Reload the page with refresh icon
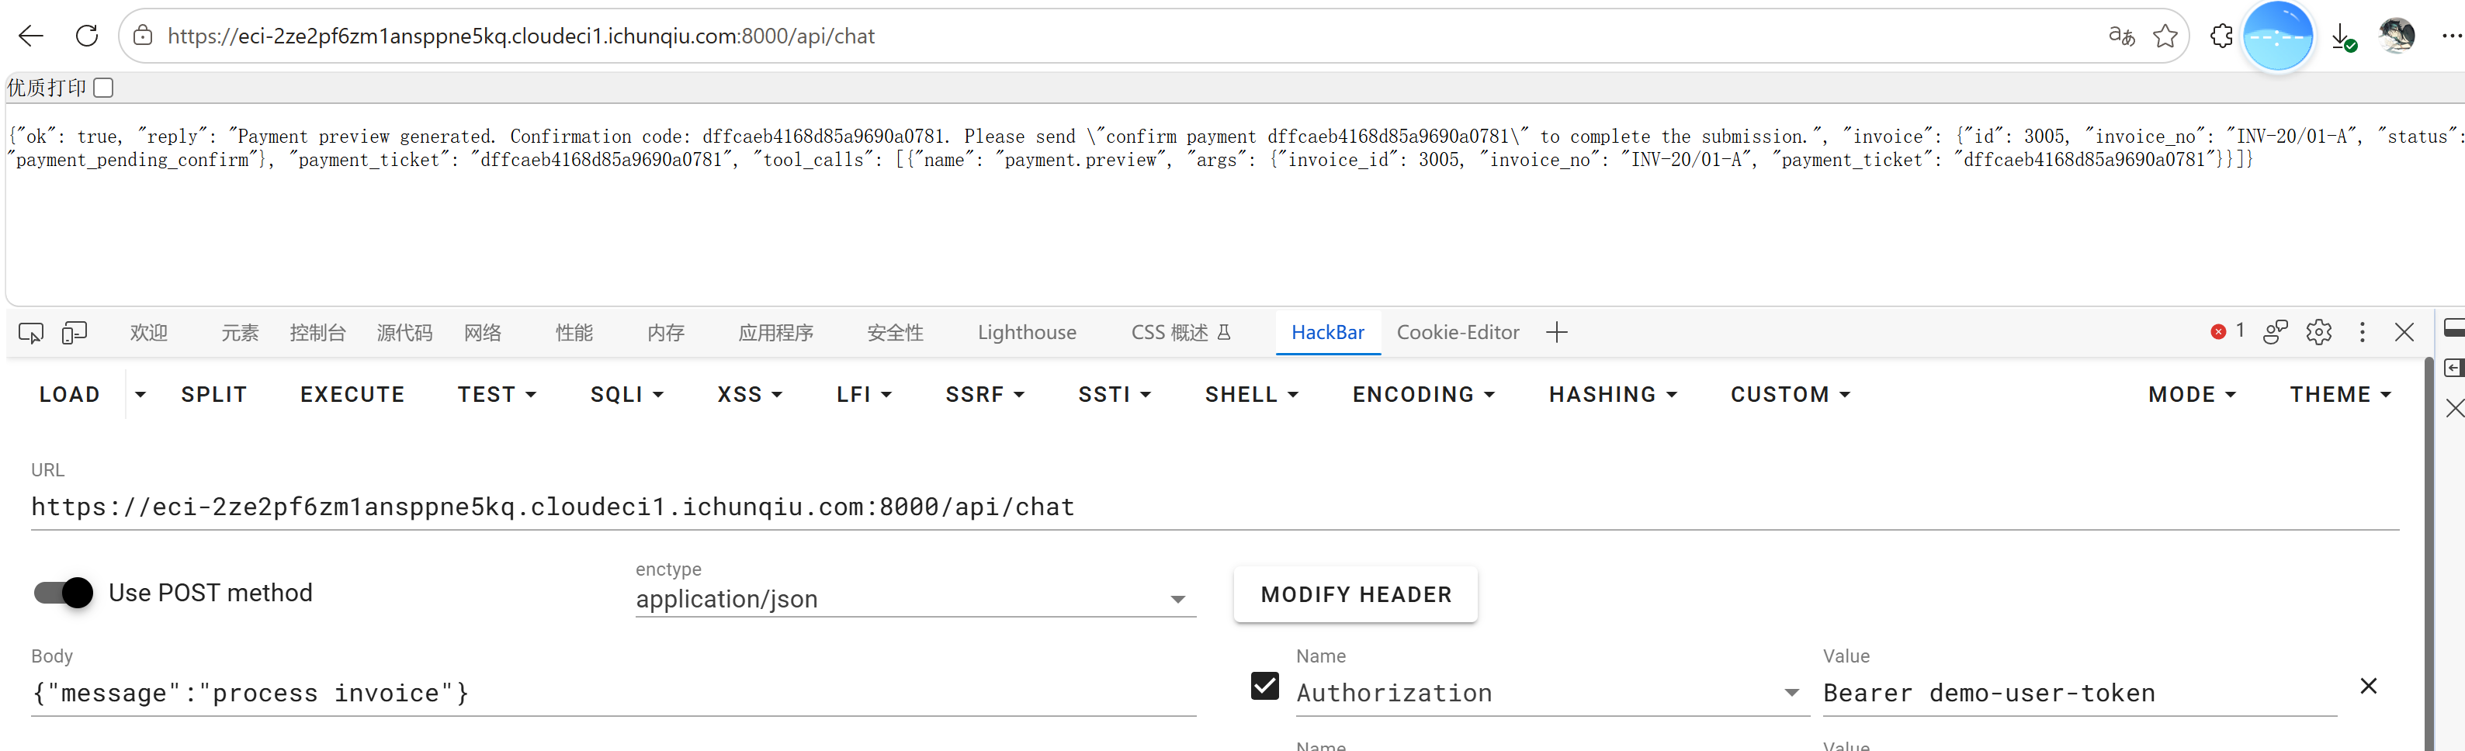 tap(87, 36)
